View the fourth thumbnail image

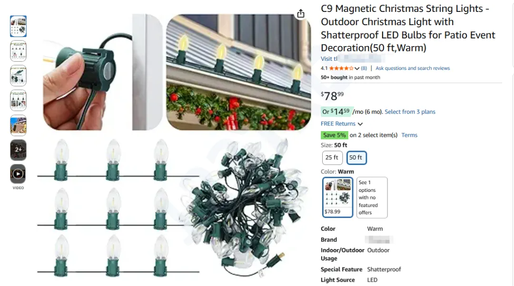pos(18,100)
